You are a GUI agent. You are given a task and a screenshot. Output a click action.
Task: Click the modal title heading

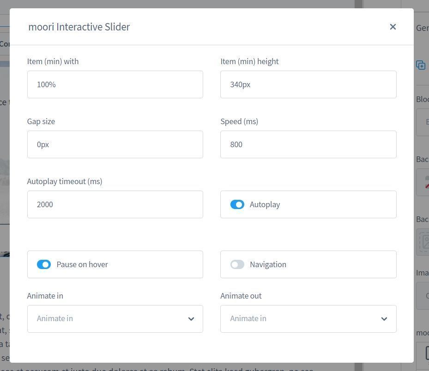[x=79, y=27]
